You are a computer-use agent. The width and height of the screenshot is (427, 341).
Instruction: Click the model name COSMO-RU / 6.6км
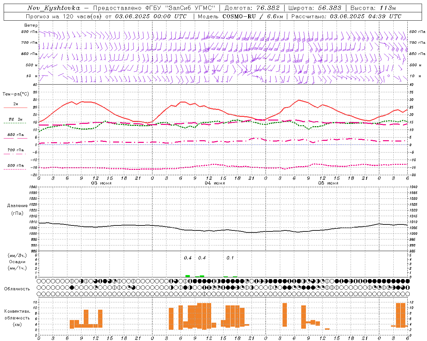253,16
